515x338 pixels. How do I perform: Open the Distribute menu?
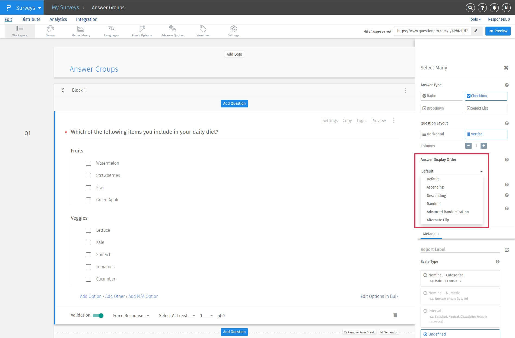[31, 19]
